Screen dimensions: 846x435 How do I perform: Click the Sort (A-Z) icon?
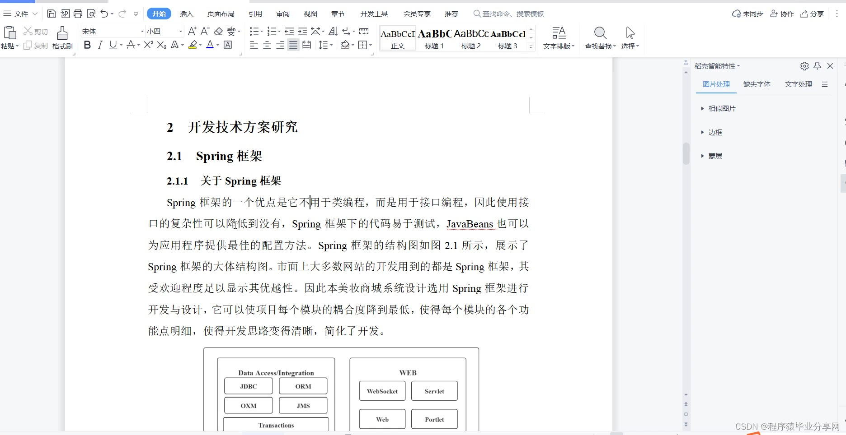(x=333, y=31)
